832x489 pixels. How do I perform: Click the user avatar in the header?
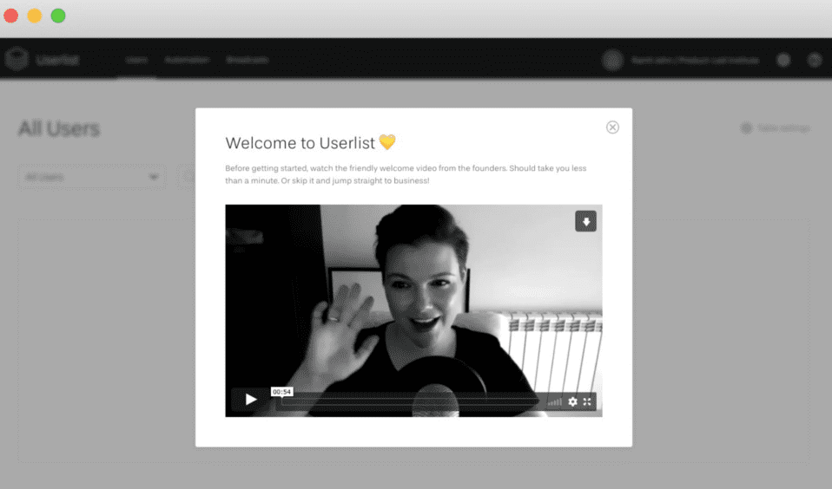613,61
